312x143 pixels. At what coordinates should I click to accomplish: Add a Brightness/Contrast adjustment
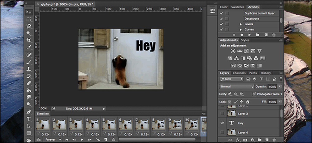point(233,51)
